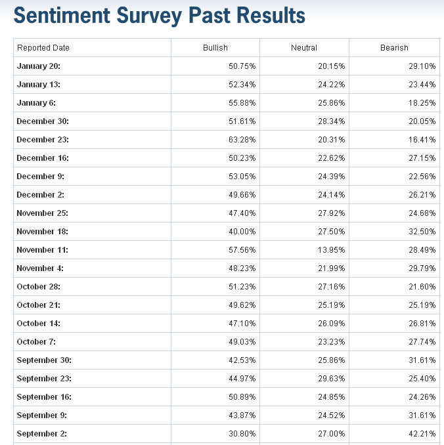Viewport: 444px width, 445px height.
Task: Click the October 14 bearish value 26.81%
Action: pyautogui.click(x=422, y=324)
